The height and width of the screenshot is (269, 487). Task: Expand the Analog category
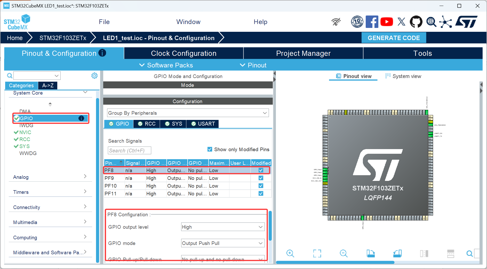pos(50,177)
